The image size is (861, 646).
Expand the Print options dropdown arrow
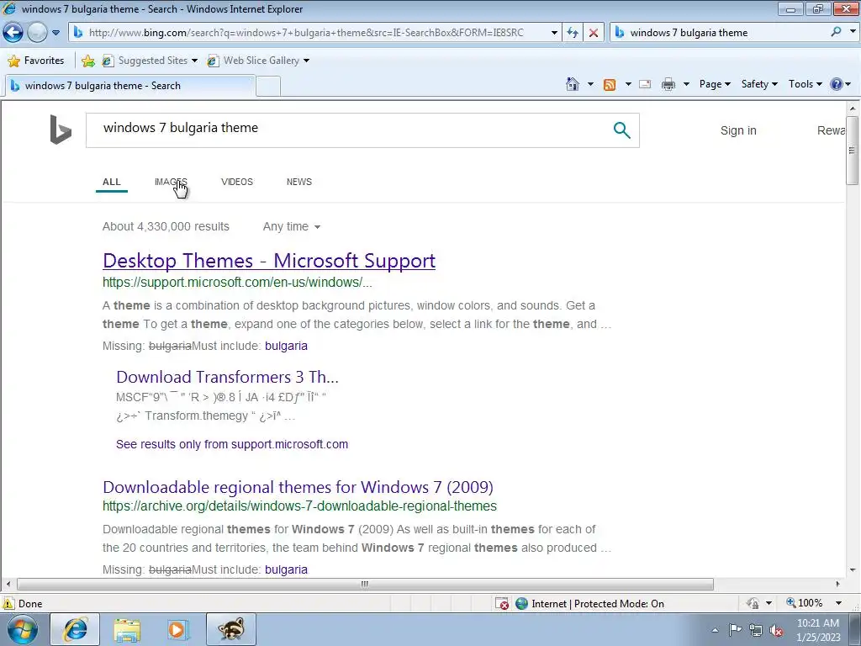(x=686, y=84)
